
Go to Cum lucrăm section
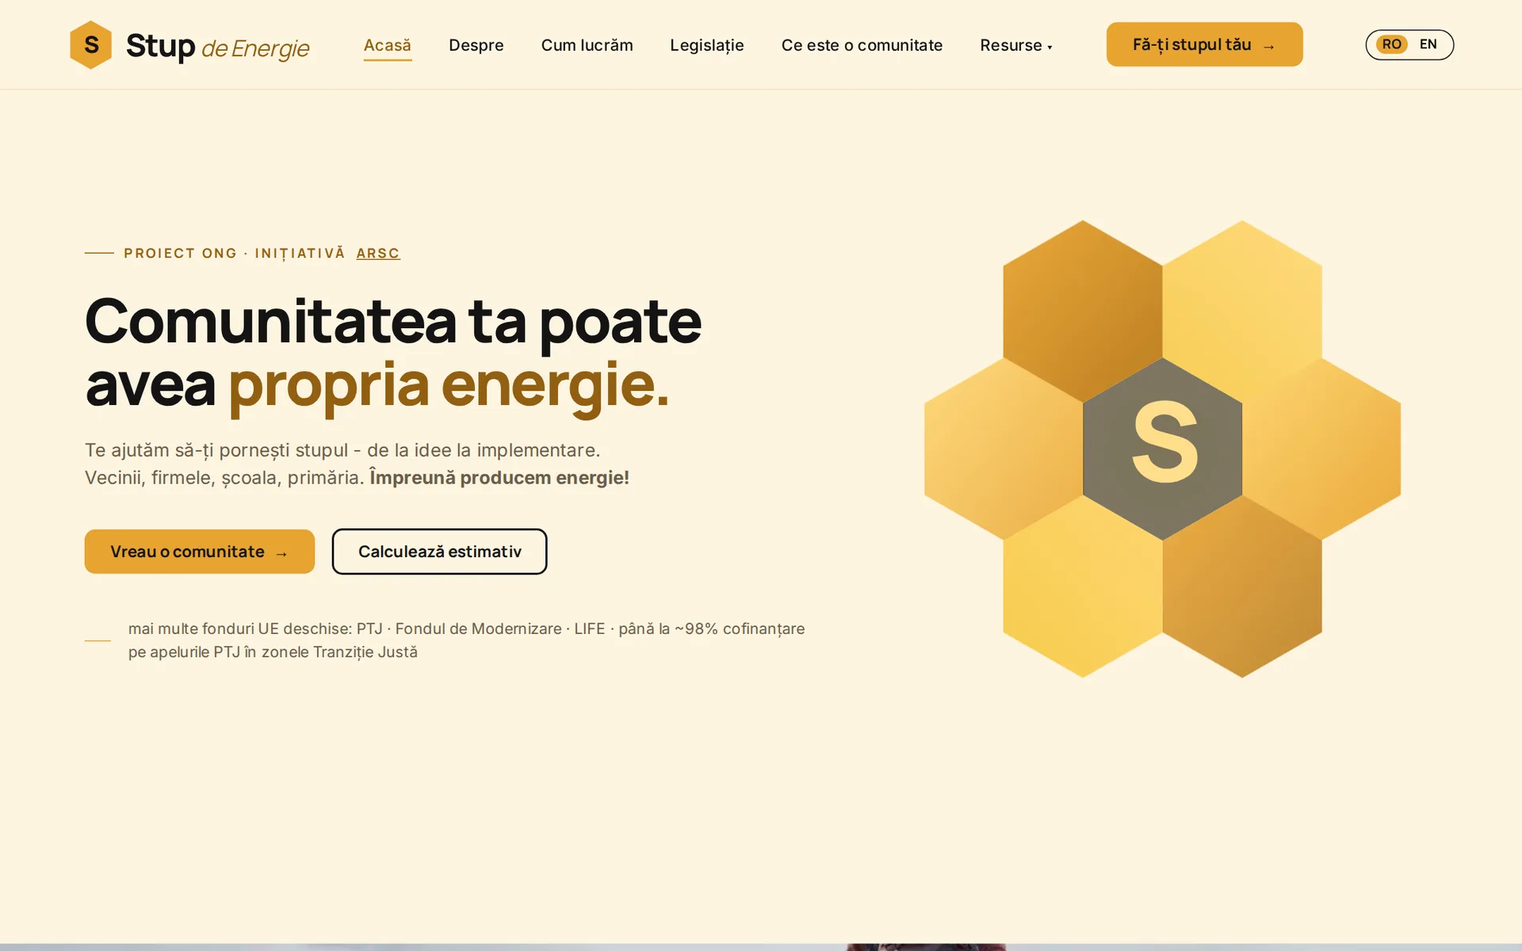point(587,45)
